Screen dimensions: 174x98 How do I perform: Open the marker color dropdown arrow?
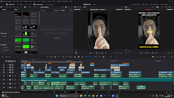pyautogui.click(x=92, y=57)
